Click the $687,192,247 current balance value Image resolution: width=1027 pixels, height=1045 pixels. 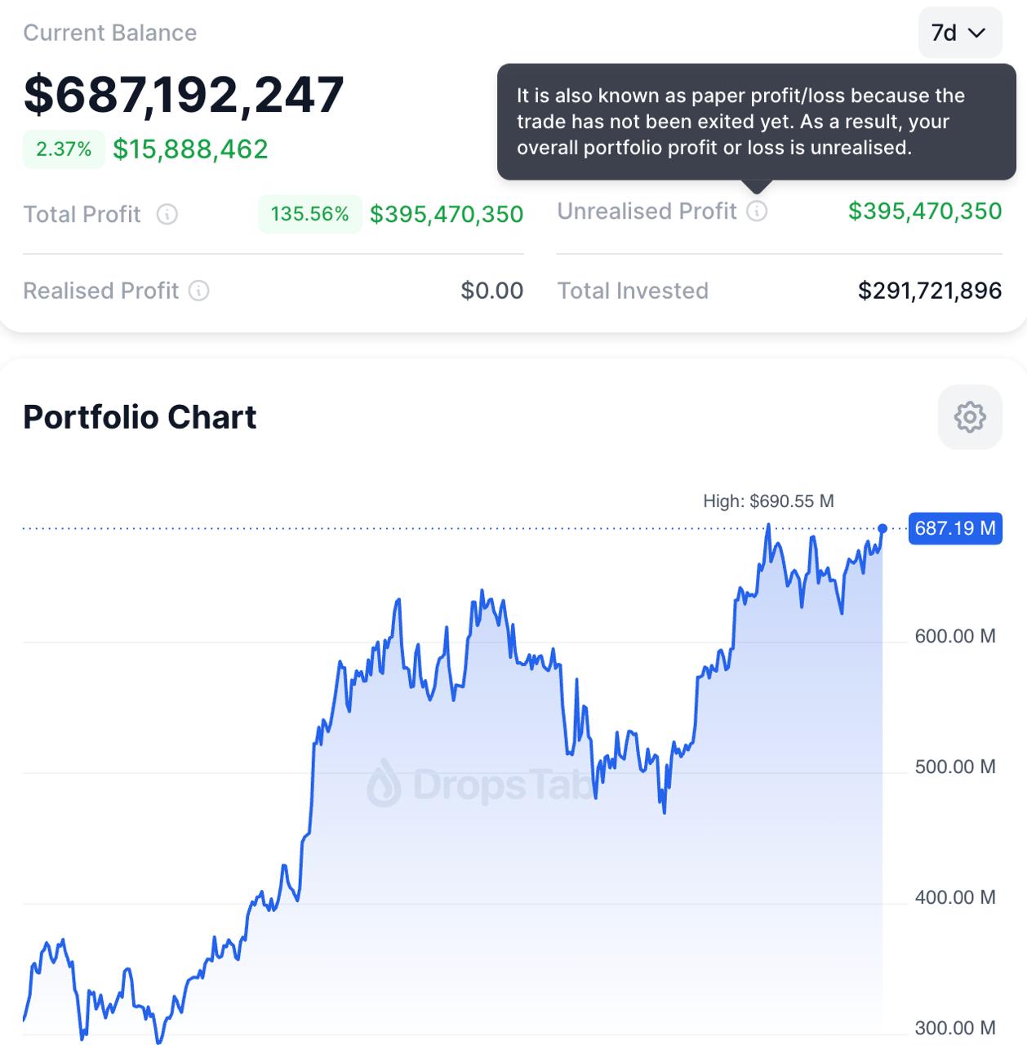(x=184, y=95)
